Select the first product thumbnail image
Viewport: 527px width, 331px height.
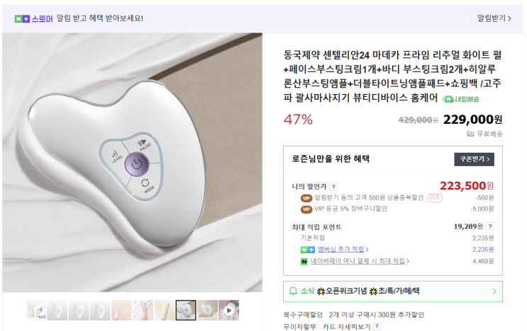pyautogui.click(x=36, y=310)
